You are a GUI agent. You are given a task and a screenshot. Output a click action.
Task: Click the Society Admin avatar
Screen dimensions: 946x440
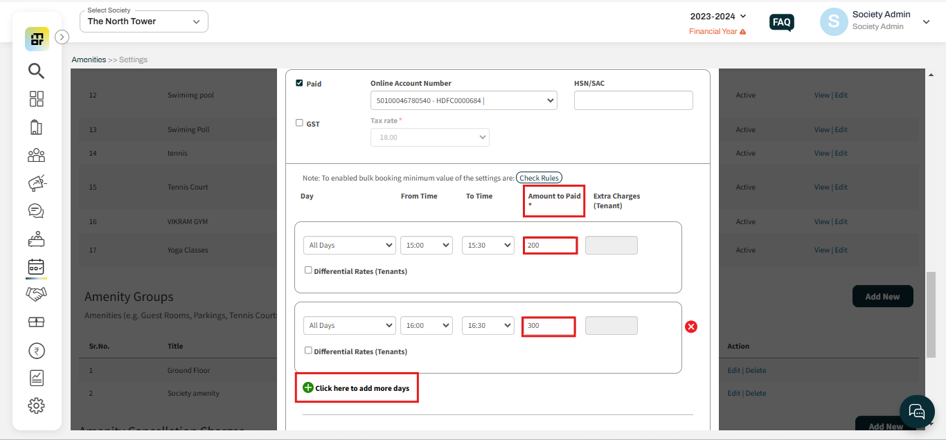pyautogui.click(x=834, y=21)
